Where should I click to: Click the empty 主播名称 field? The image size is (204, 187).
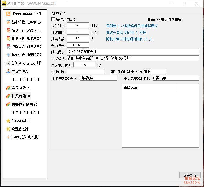tap(86, 71)
